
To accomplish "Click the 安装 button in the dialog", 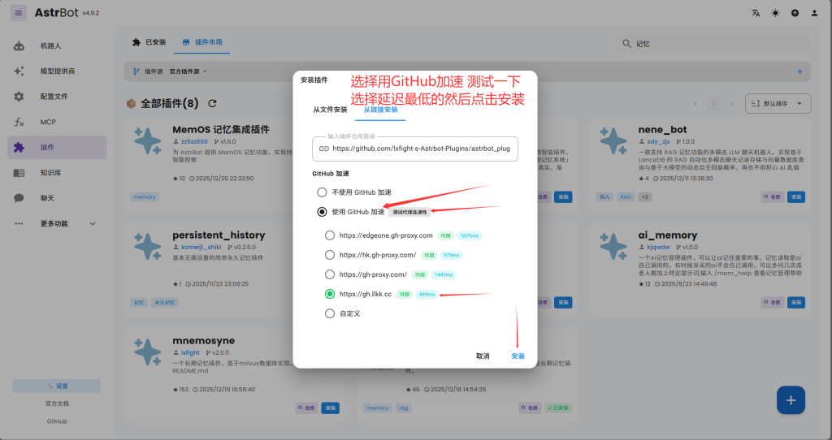I will (518, 356).
